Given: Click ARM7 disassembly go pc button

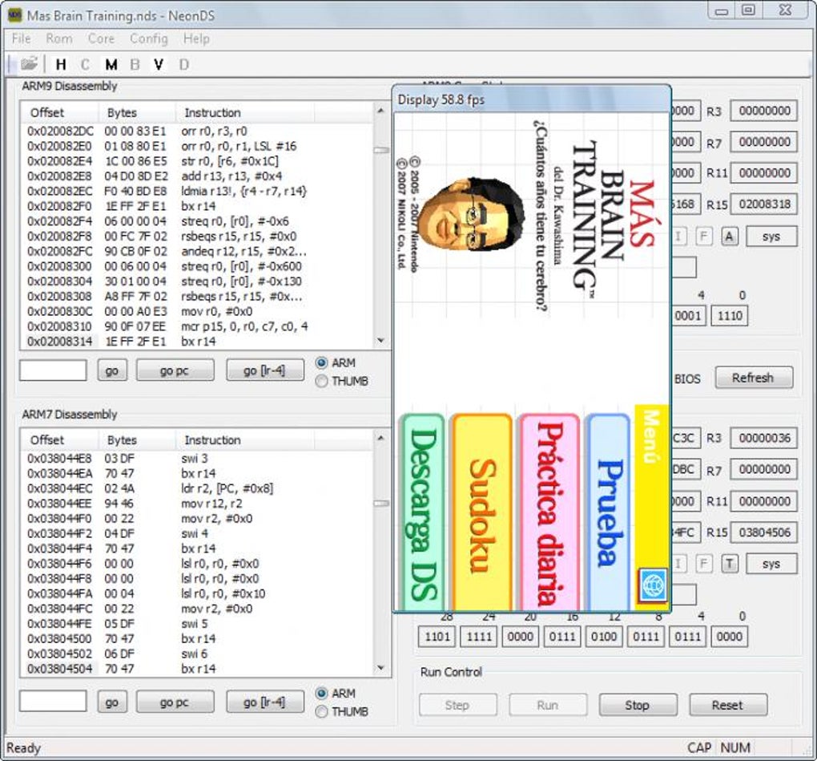Looking at the screenshot, I should click(175, 702).
